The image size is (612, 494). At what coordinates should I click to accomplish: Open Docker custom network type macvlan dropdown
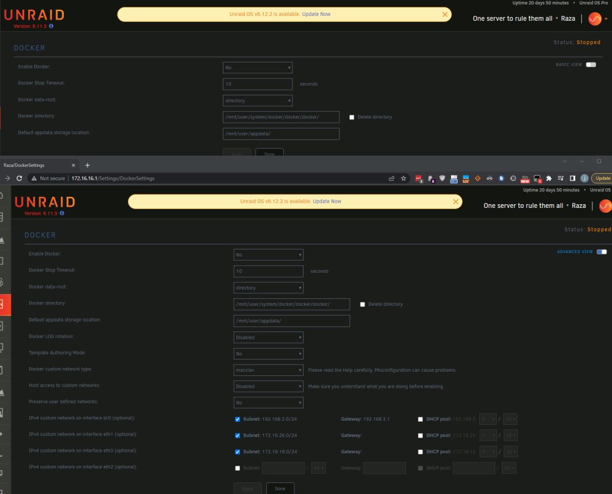point(269,370)
